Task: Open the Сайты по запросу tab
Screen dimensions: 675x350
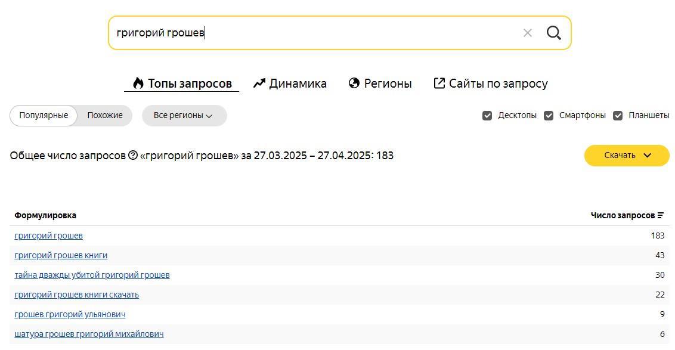Action: tap(491, 83)
